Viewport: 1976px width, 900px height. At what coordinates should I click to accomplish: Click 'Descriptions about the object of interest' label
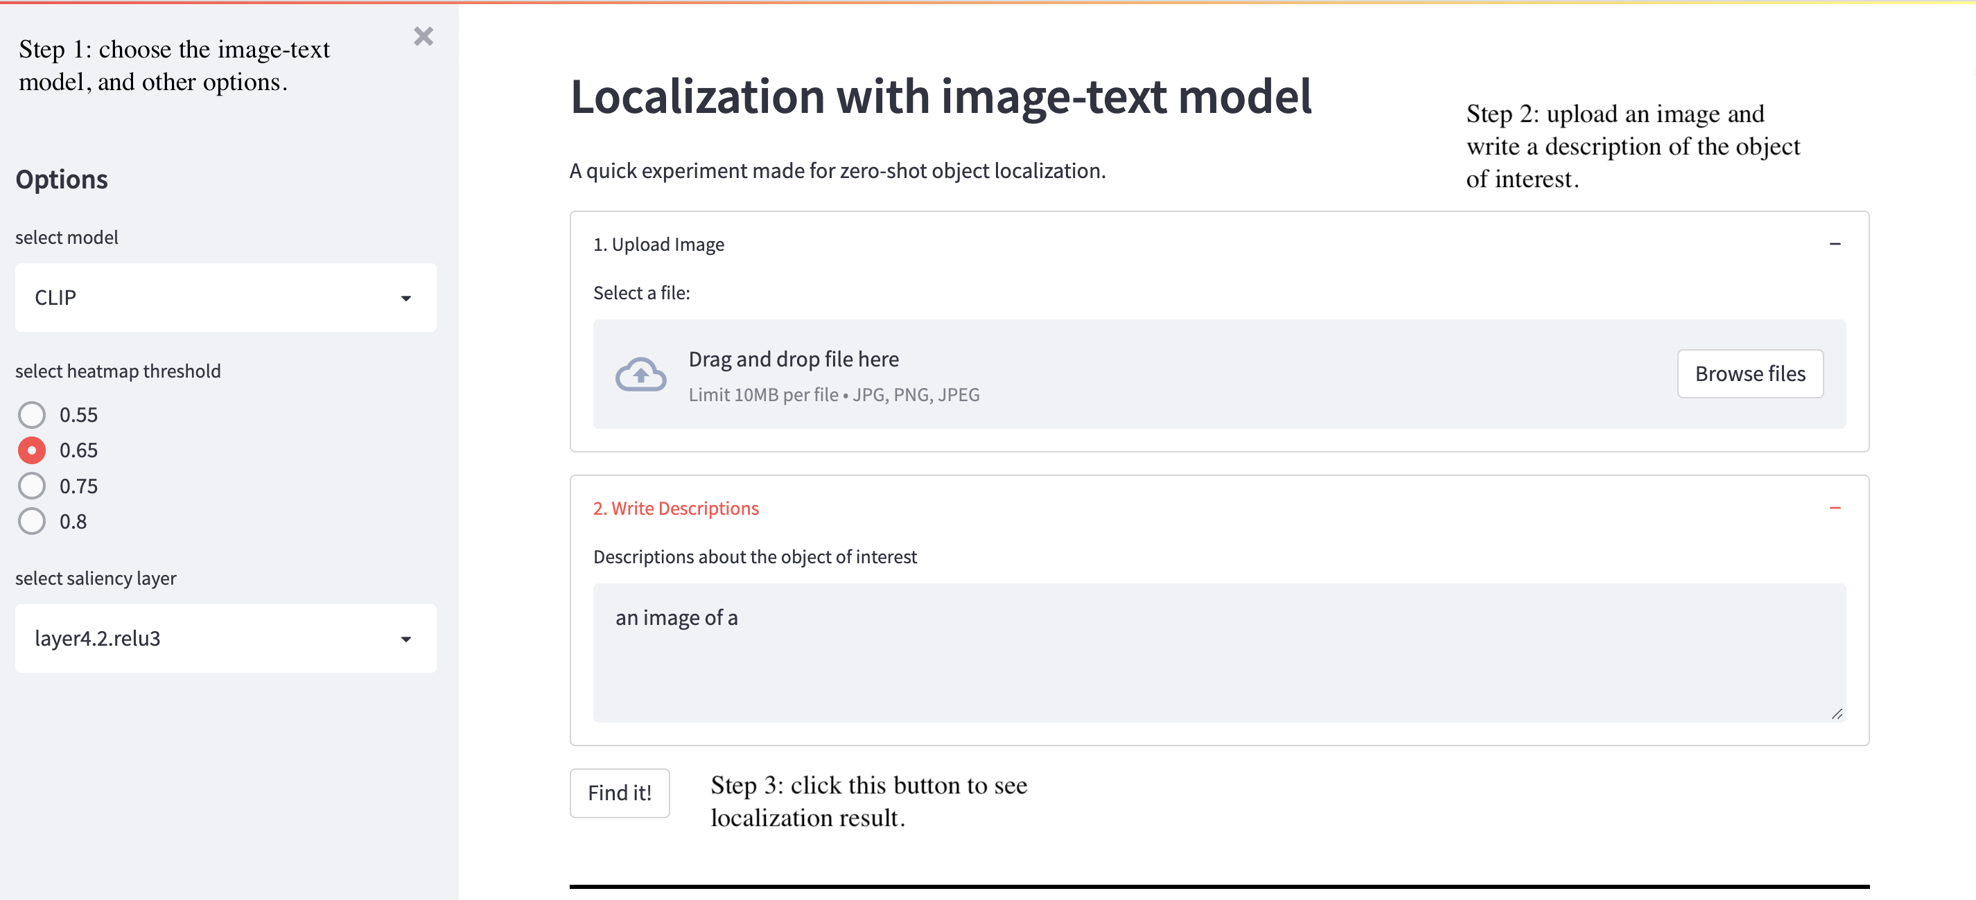[755, 556]
